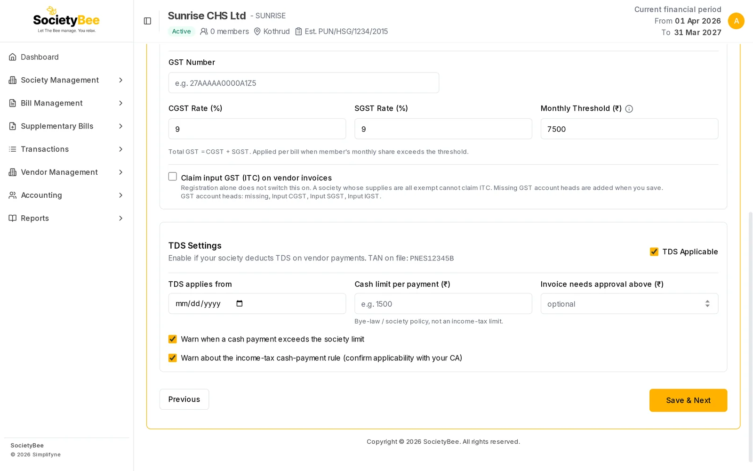Click the Vendor Management building icon
This screenshot has width=753, height=471.
tap(13, 172)
